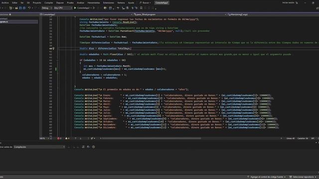Click the comment selection lines icon
Viewport: 319px width, 179px height.
(x=118, y=8)
